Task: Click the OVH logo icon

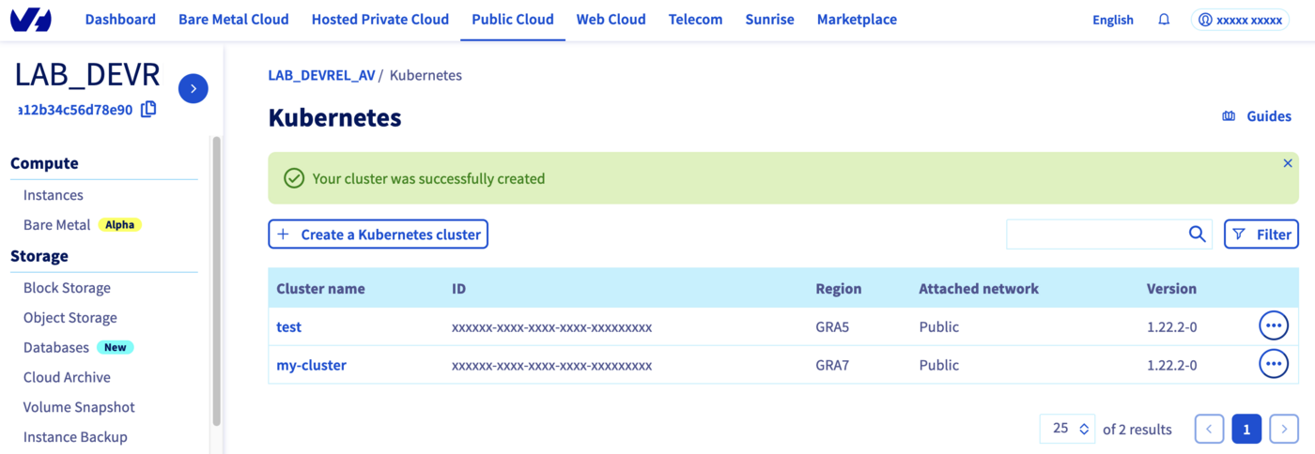Action: pyautogui.click(x=31, y=20)
